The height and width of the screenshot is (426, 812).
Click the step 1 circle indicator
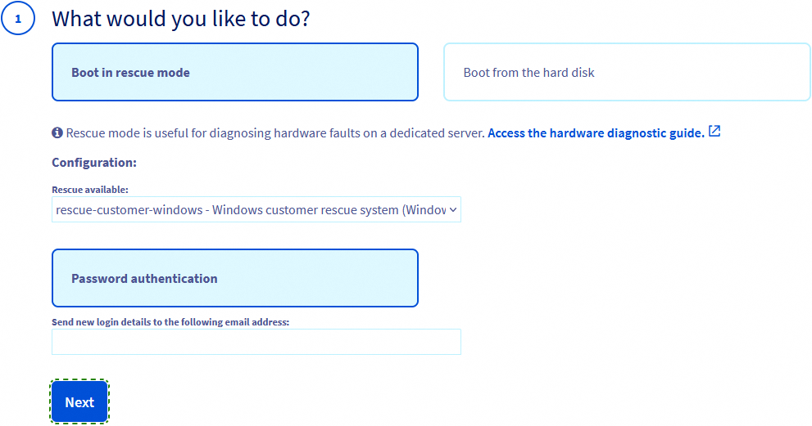[18, 19]
